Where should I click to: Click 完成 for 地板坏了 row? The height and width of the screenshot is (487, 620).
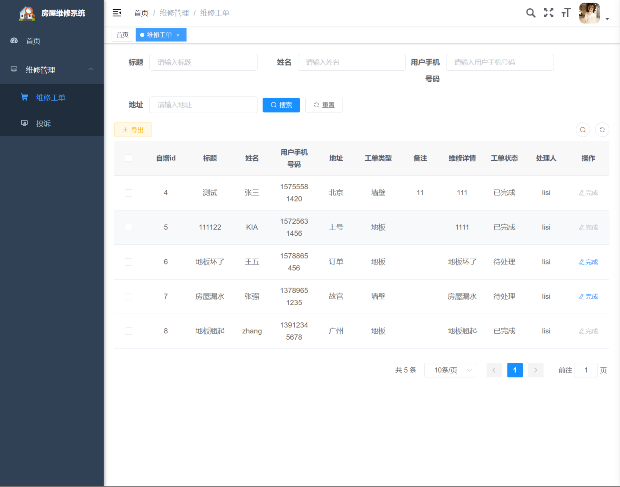(588, 262)
